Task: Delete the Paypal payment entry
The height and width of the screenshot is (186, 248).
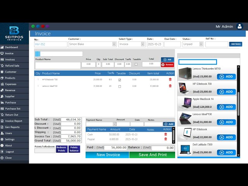Action: 165,139
